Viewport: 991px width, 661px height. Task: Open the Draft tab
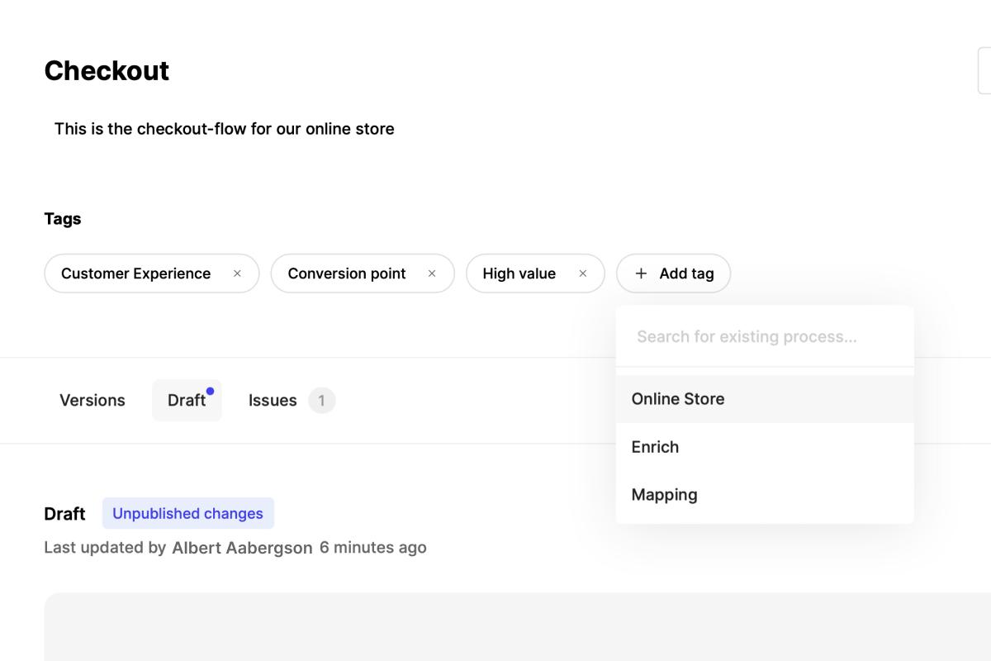click(186, 401)
